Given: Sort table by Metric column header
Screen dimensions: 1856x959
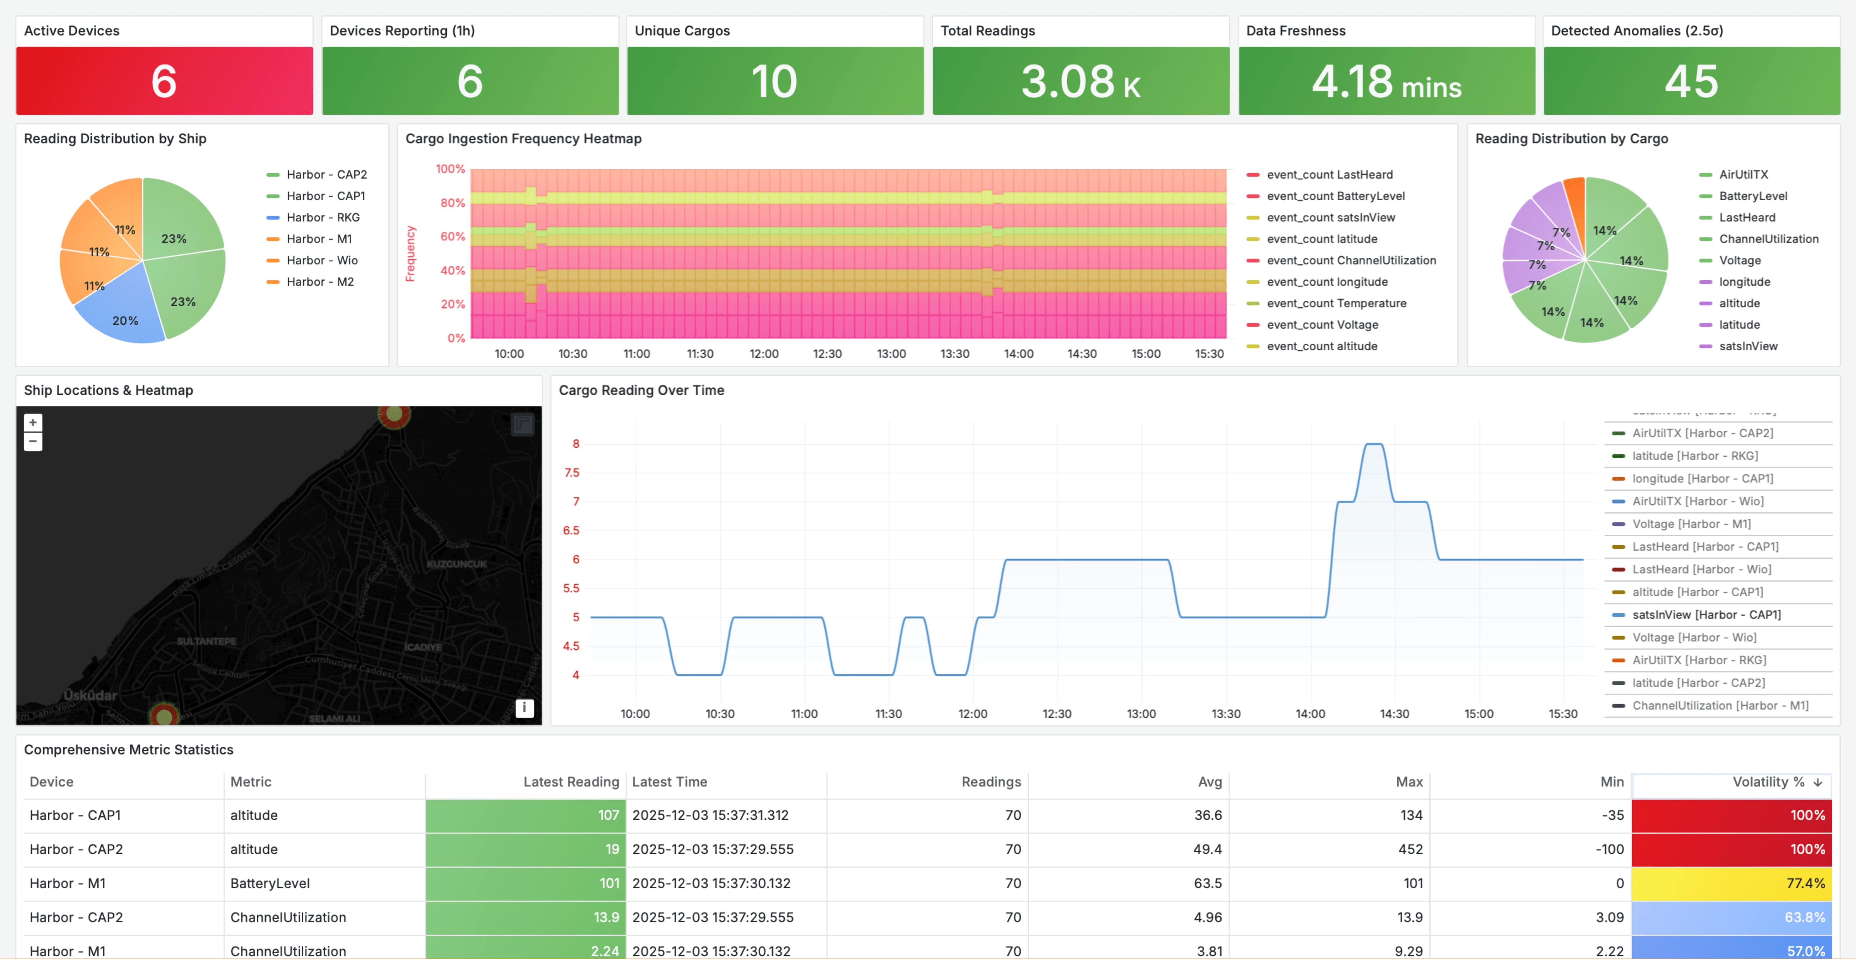Looking at the screenshot, I should point(251,782).
